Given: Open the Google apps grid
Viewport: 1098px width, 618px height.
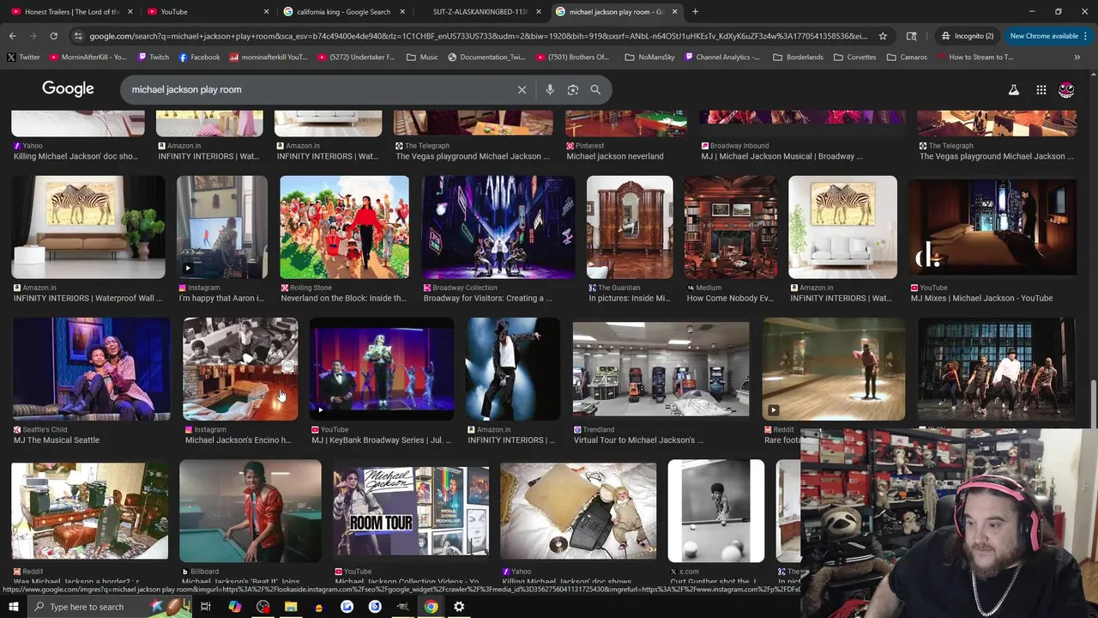Looking at the screenshot, I should pos(1041,89).
